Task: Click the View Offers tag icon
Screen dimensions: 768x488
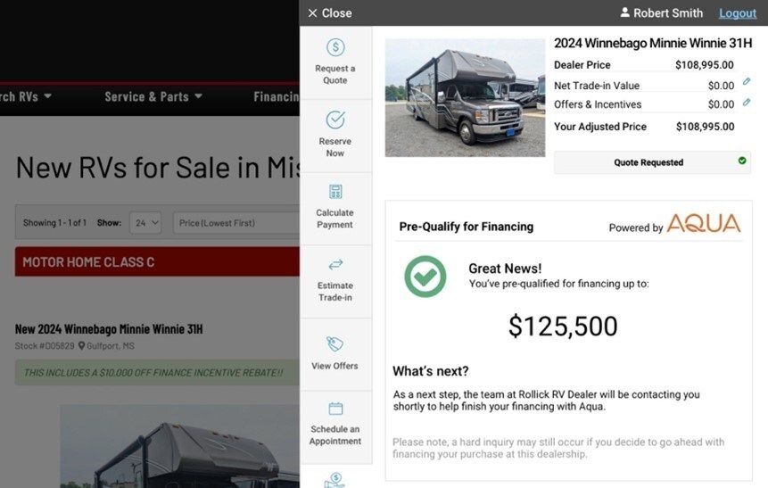Action: click(335, 344)
